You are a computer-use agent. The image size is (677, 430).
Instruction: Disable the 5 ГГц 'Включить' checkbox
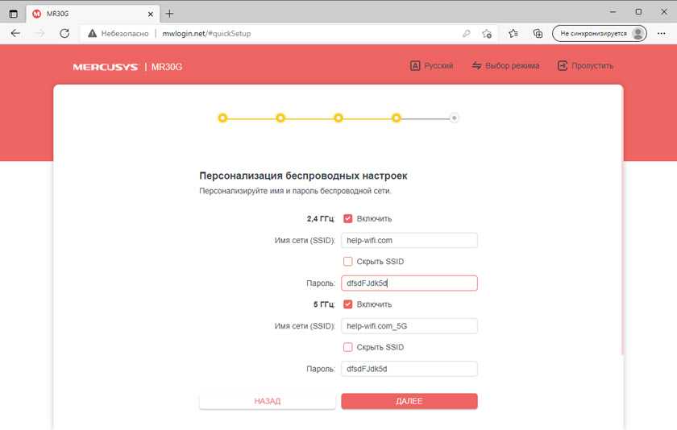[348, 304]
